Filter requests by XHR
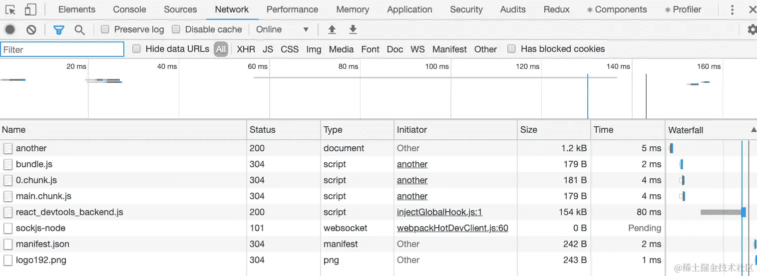Viewport: 757px width, 276px height. point(246,49)
